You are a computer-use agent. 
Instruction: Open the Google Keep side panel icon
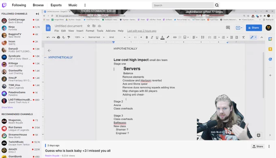(270, 49)
